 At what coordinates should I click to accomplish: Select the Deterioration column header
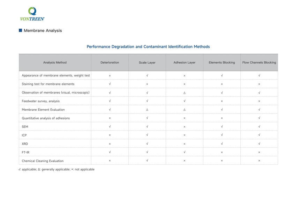click(110, 62)
